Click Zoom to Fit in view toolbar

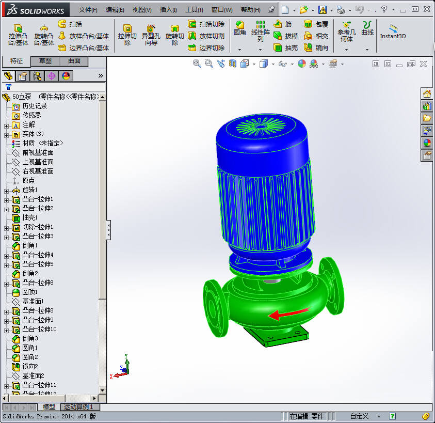(x=197, y=64)
